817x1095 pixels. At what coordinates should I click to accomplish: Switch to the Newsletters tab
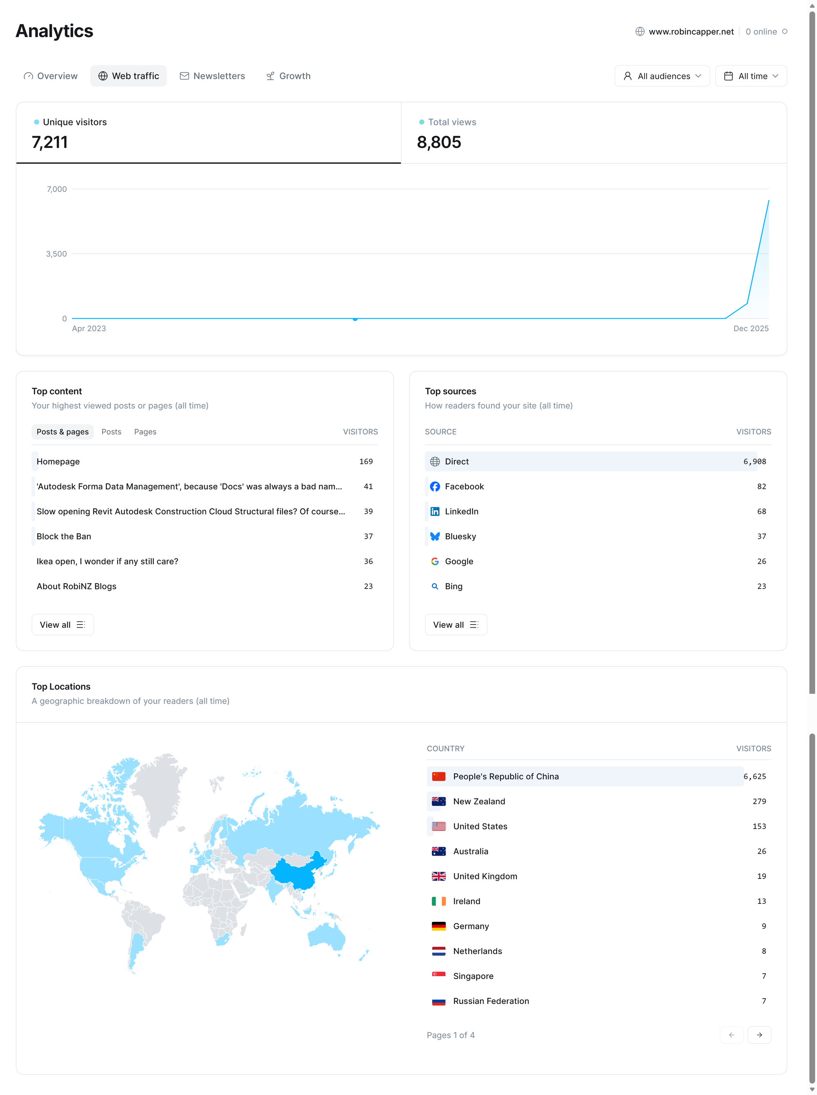pyautogui.click(x=212, y=76)
